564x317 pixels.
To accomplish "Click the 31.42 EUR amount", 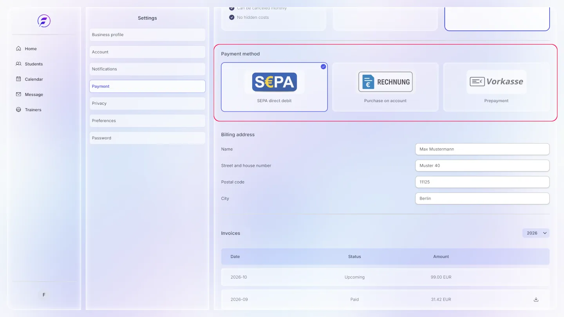I will point(441,299).
